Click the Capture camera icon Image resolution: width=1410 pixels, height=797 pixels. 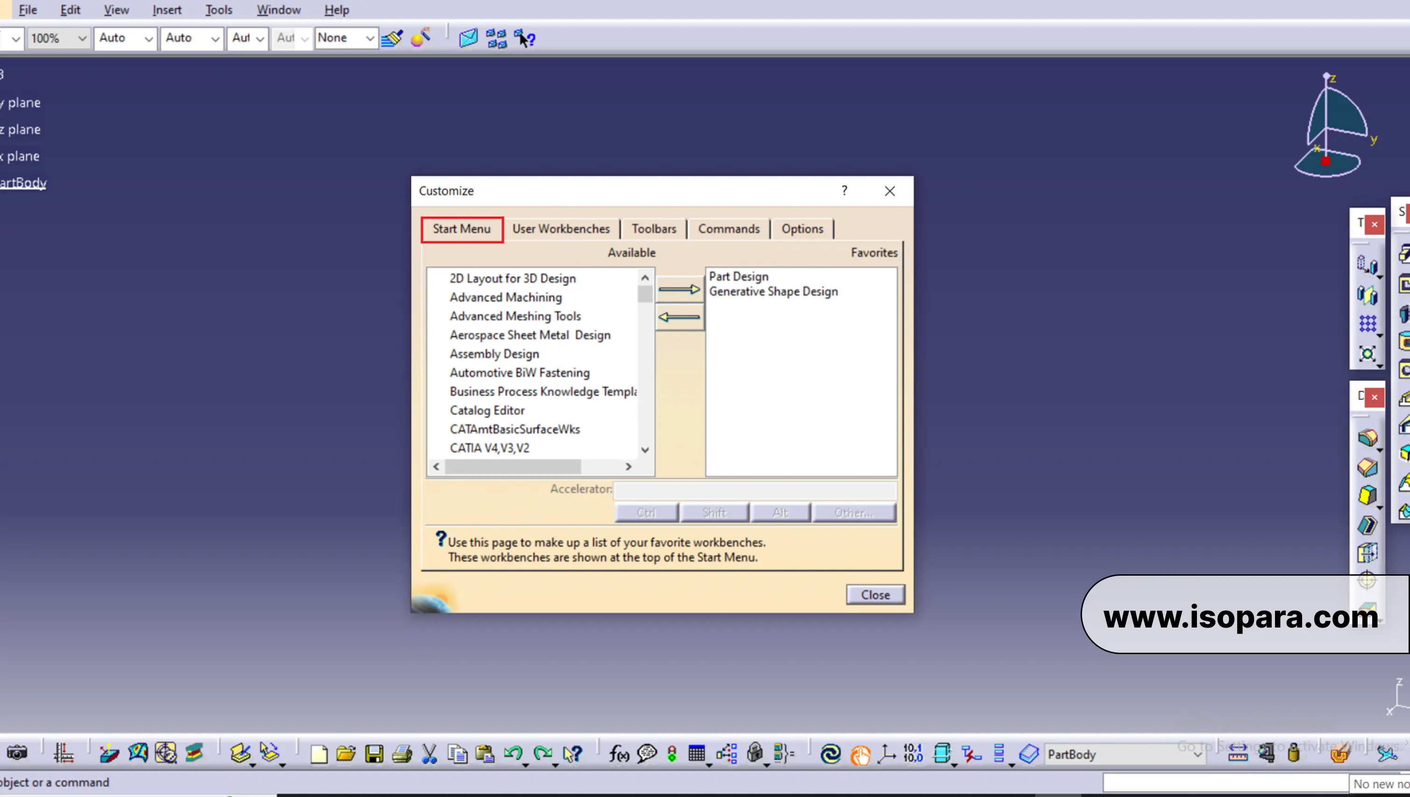(17, 754)
